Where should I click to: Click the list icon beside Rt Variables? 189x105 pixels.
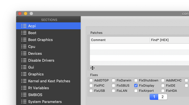[24, 88]
